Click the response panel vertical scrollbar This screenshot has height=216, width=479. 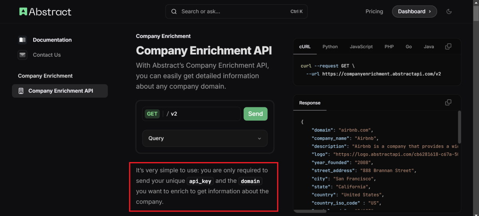[x=459, y=127]
